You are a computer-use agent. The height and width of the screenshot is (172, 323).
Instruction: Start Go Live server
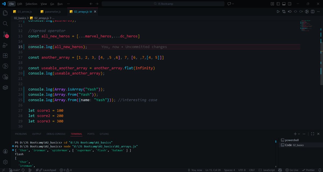[x=292, y=170]
